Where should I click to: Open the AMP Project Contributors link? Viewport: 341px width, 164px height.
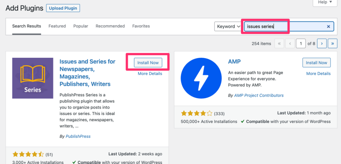[x=259, y=96]
